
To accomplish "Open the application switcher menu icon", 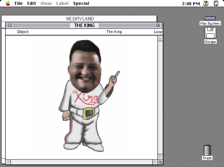I will (216, 3).
